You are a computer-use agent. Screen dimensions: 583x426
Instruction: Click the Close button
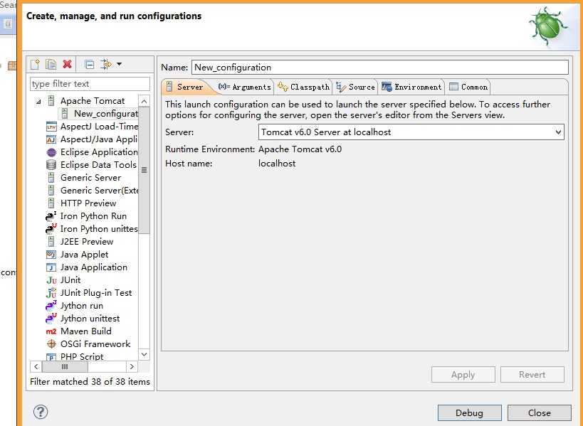540,413
